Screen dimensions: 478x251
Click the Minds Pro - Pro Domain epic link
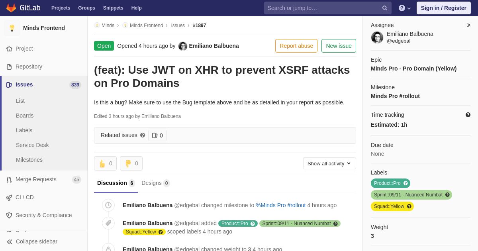(x=413, y=69)
